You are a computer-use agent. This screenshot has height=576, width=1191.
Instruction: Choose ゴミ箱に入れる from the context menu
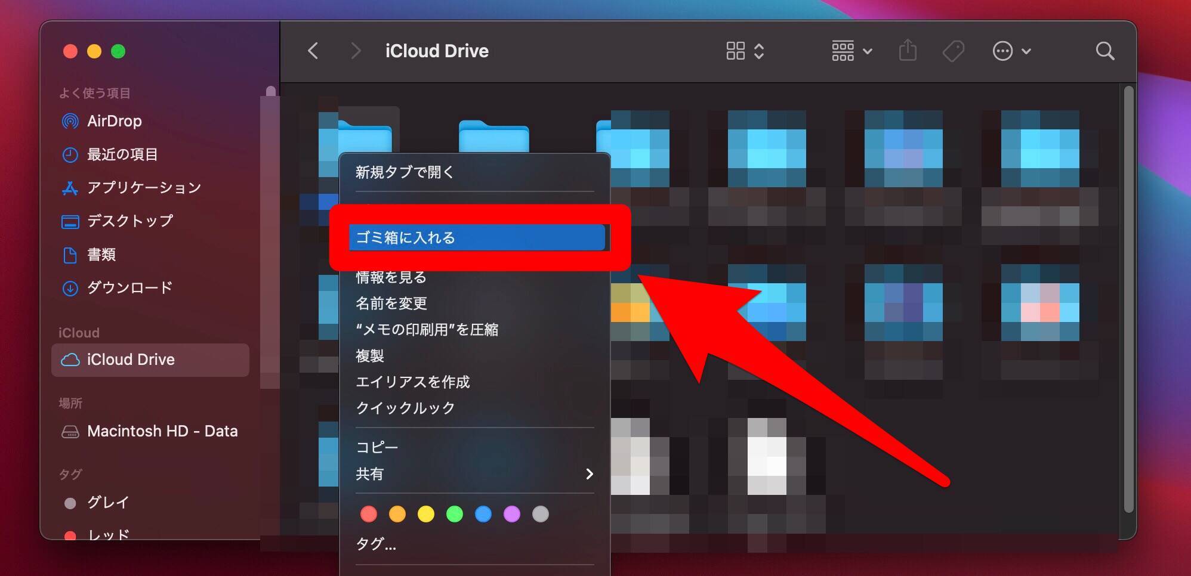click(x=477, y=237)
